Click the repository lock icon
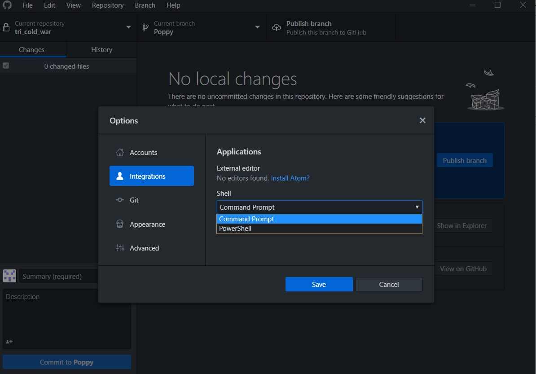 6,27
